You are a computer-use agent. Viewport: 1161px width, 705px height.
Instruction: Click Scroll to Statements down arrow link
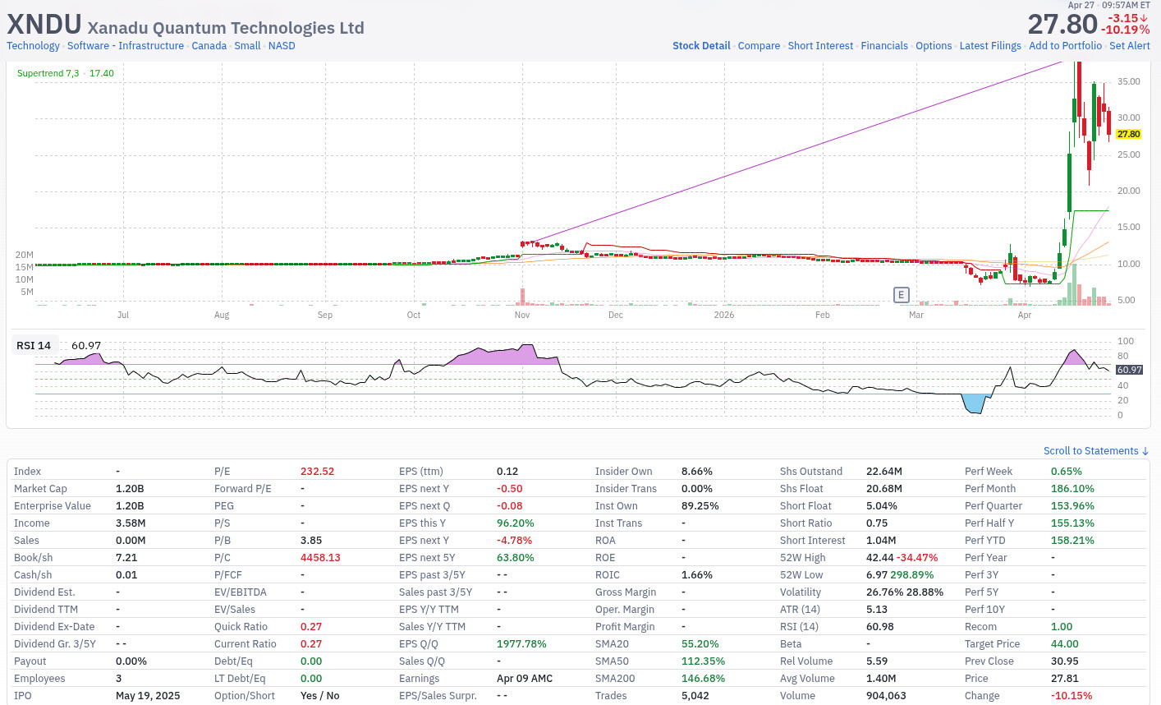tap(1096, 451)
